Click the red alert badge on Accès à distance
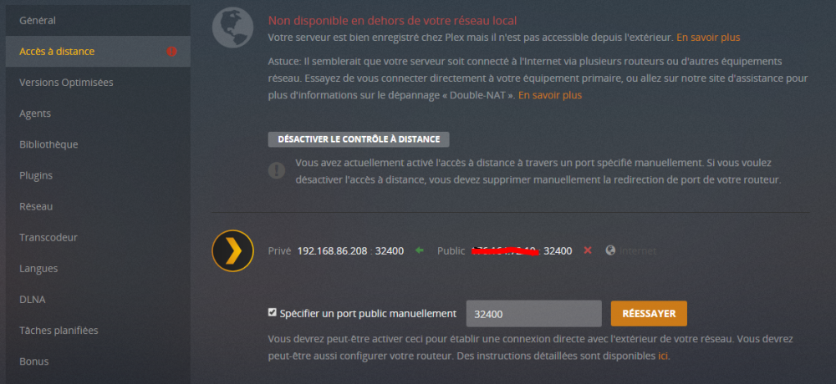836x384 pixels. click(x=171, y=52)
